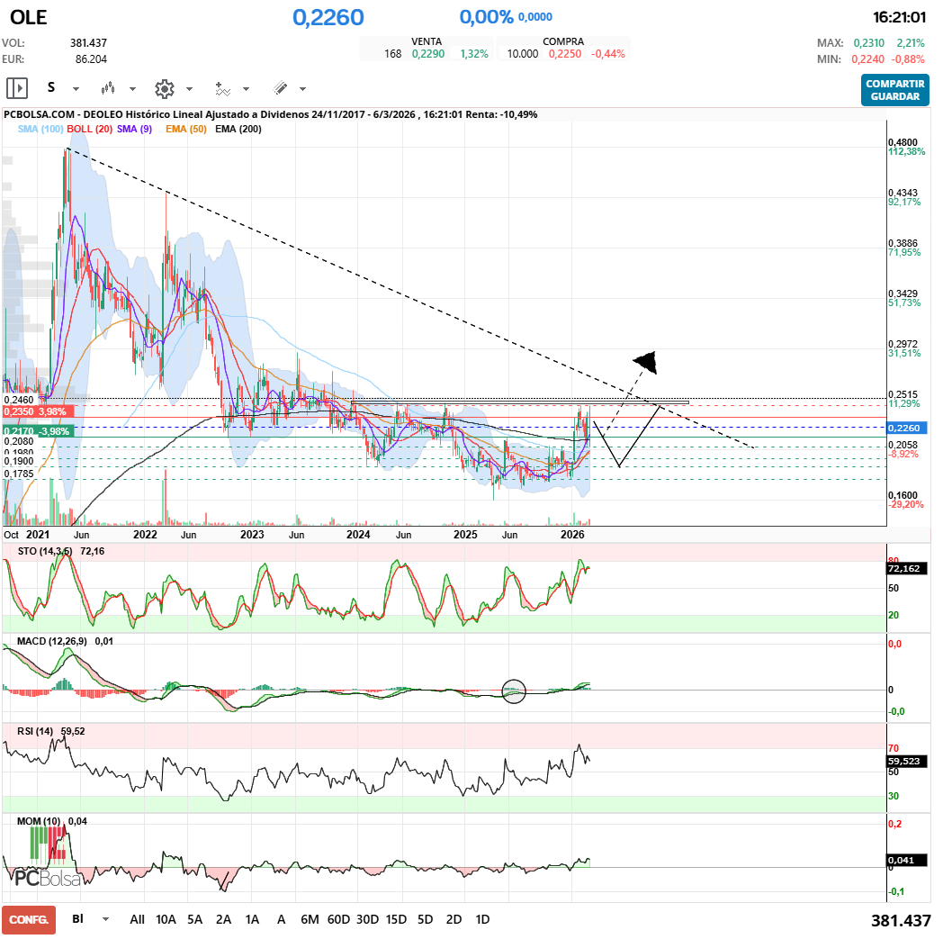Click the candlestick chart type icon
Screen dimensions: 943x939
(109, 88)
